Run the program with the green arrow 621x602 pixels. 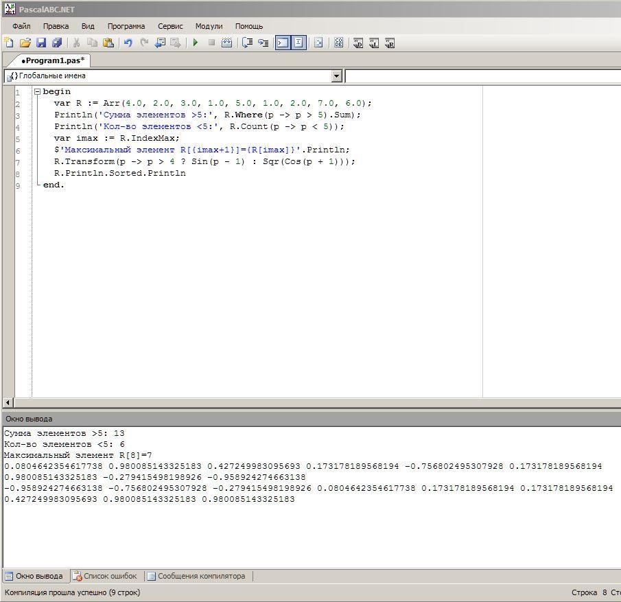click(x=196, y=43)
